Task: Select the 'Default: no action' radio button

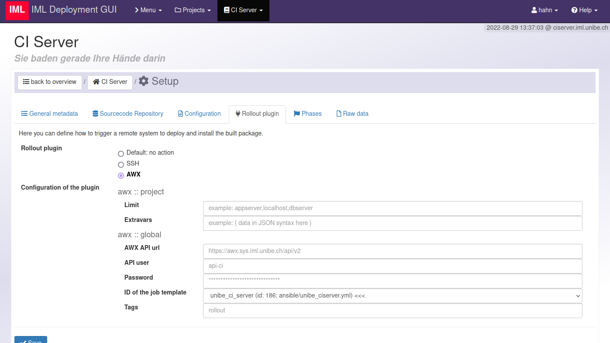Action: pos(121,153)
